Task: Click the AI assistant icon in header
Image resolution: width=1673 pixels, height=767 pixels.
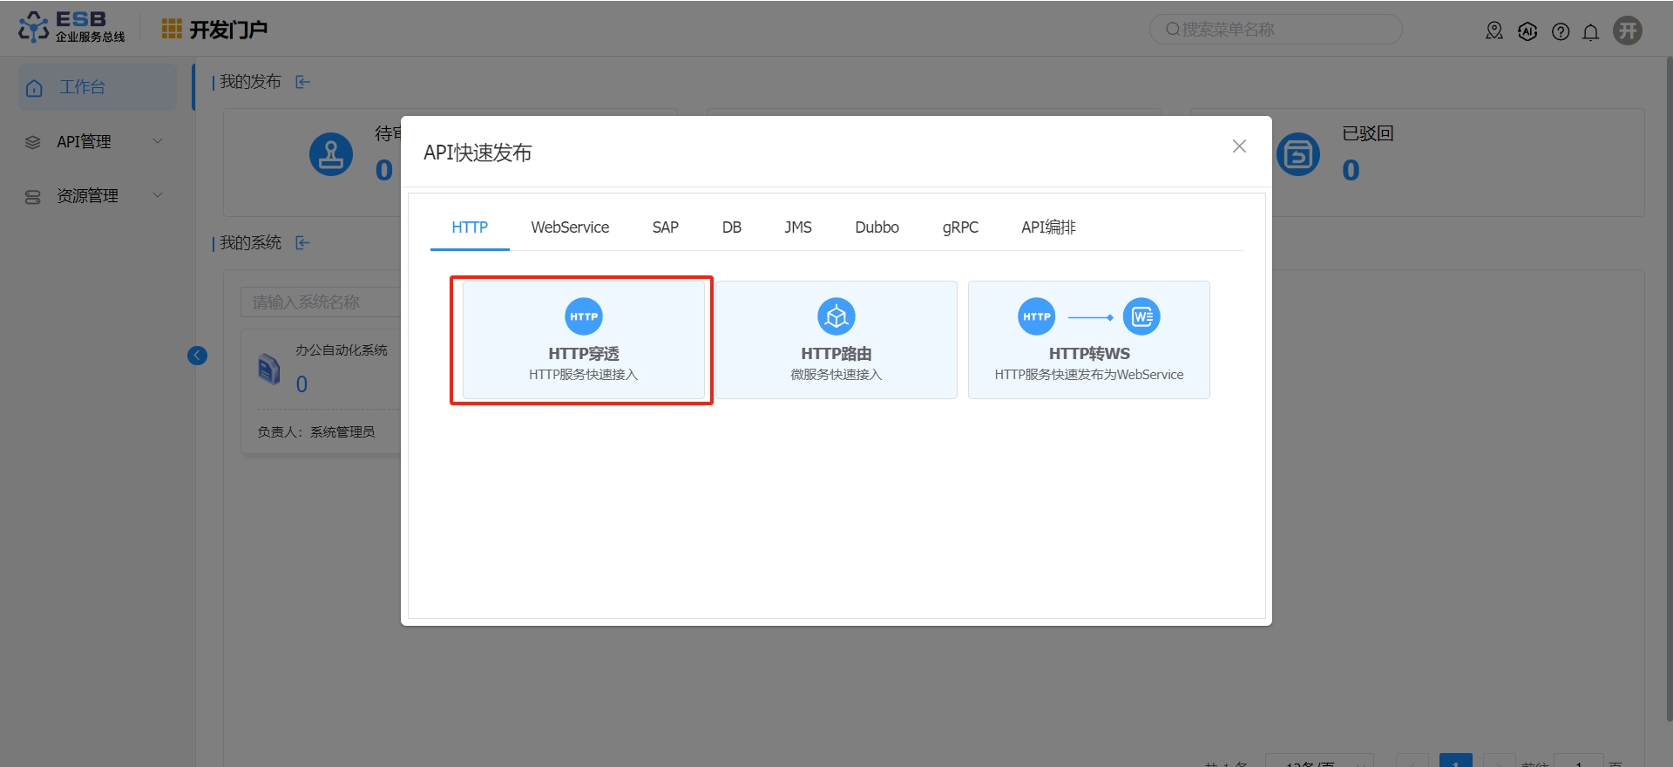Action: (1527, 32)
